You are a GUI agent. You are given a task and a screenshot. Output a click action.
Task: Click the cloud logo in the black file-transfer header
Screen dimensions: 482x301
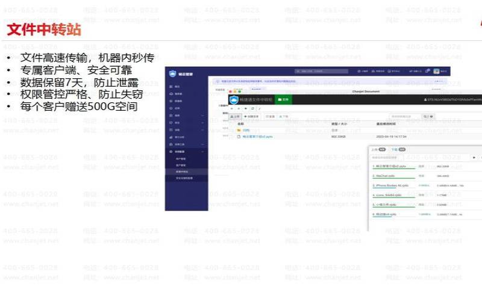click(x=234, y=99)
